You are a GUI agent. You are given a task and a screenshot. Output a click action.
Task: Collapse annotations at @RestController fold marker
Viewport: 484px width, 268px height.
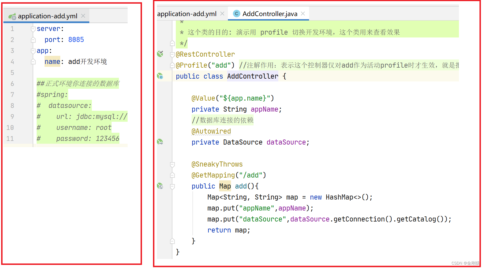[x=172, y=54]
